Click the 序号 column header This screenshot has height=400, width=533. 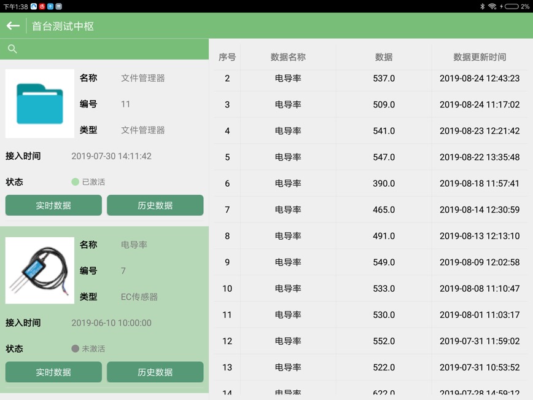click(x=227, y=57)
